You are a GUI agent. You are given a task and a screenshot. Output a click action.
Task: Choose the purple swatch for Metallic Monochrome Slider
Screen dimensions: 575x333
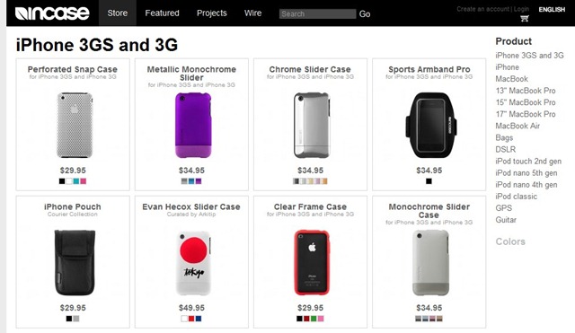pyautogui.click(x=199, y=181)
